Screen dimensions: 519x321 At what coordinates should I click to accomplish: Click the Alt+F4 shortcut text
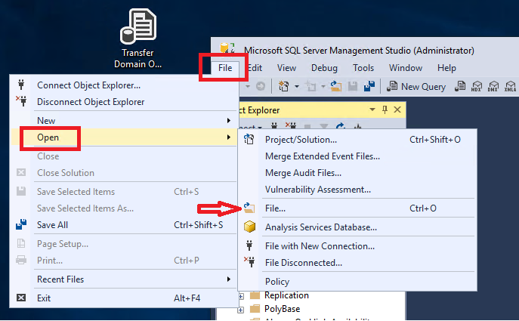187,298
